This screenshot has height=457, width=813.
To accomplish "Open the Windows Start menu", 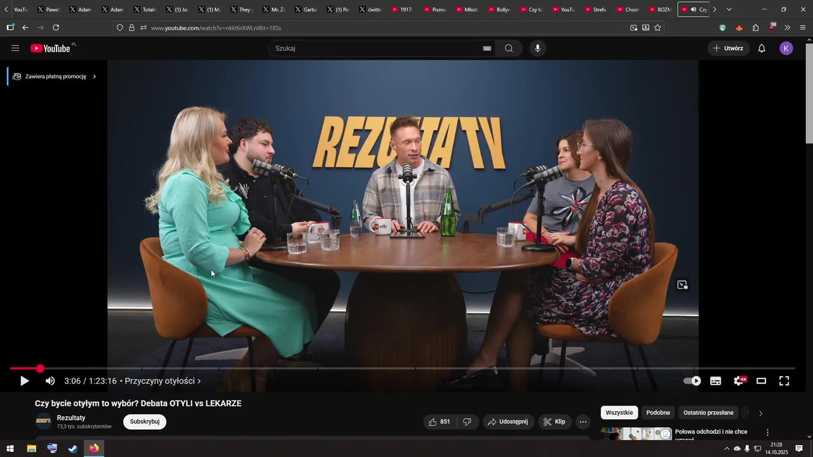I will click(x=10, y=449).
